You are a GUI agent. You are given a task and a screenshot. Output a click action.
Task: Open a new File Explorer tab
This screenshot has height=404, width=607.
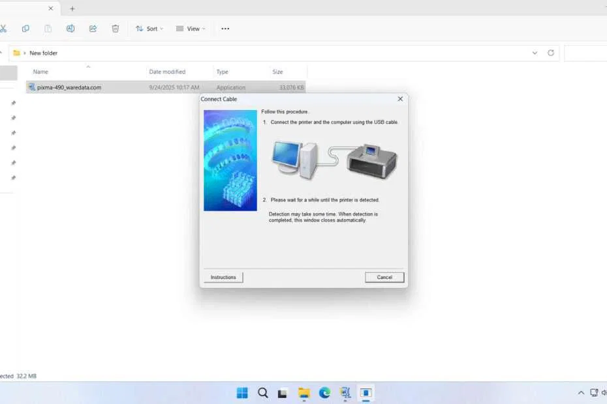[72, 8]
